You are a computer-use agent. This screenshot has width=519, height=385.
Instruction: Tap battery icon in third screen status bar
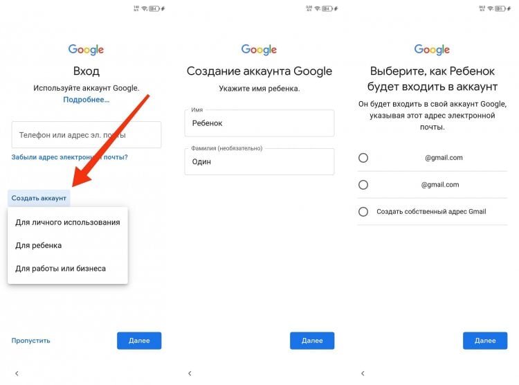[x=500, y=8]
